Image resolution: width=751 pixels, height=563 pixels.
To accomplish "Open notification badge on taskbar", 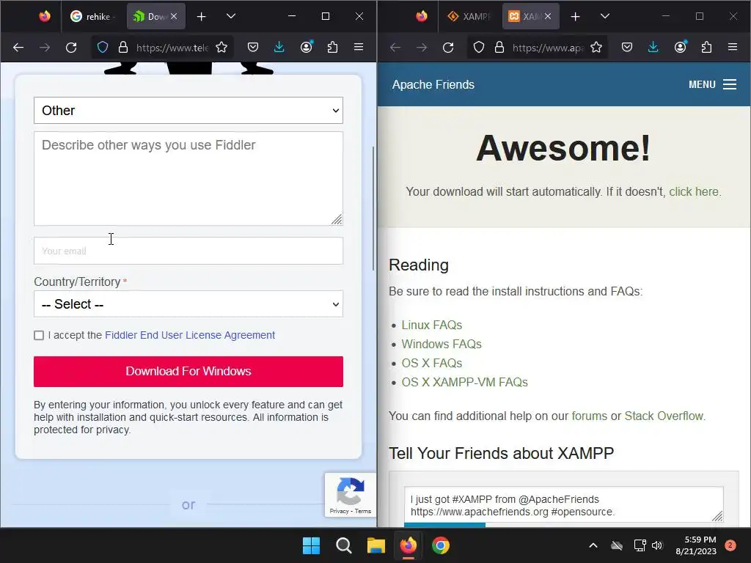I will (730, 545).
